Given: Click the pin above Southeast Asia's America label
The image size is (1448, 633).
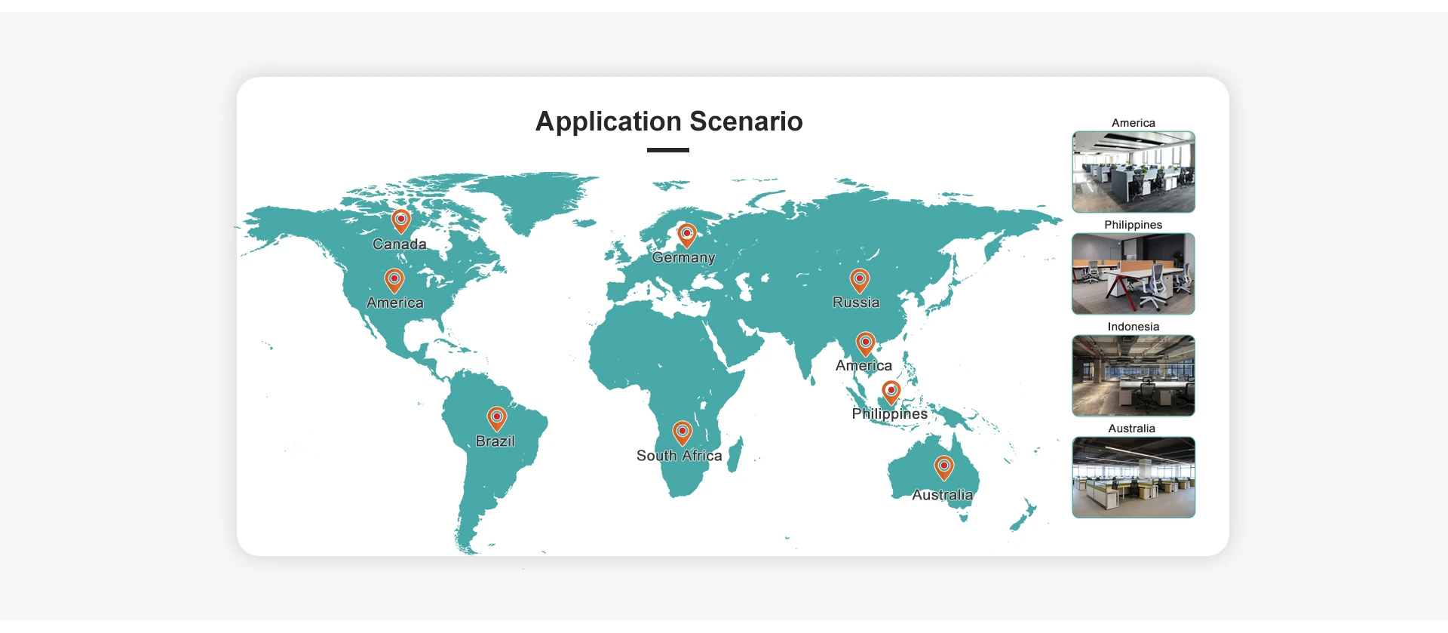Looking at the screenshot, I should [865, 344].
